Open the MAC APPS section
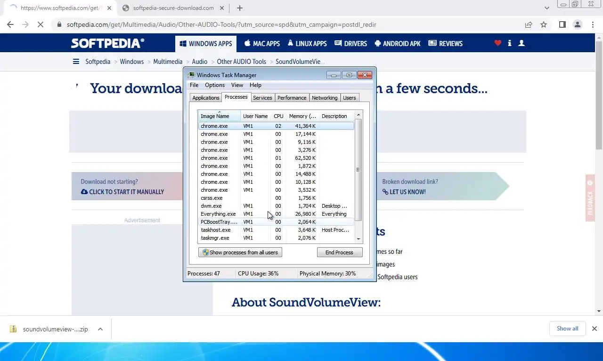The image size is (603, 361). [262, 44]
